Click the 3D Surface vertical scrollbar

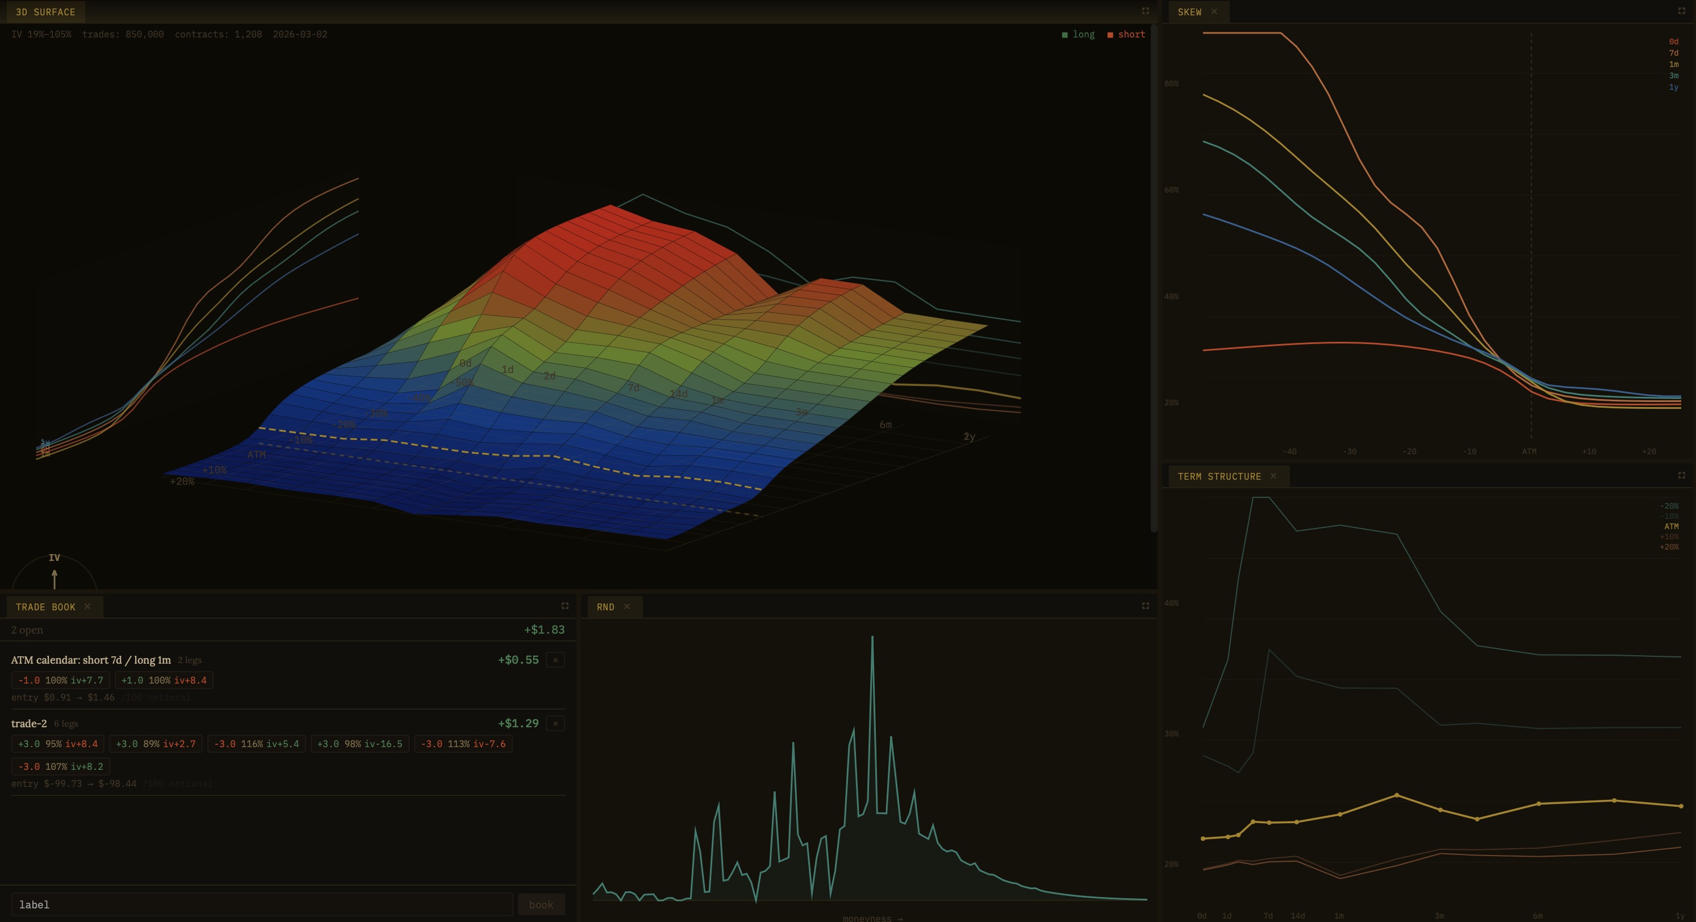pyautogui.click(x=1154, y=276)
